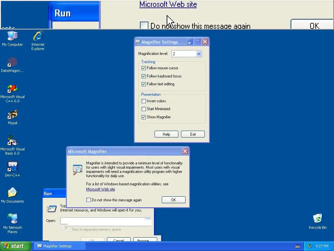Click Browse in the Run dialog
The height and width of the screenshot is (251, 334).
[145, 240]
